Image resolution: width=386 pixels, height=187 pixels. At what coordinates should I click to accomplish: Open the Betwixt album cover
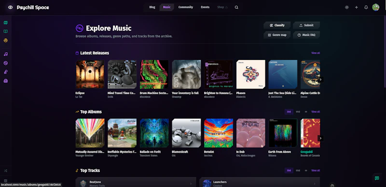pos(219,133)
